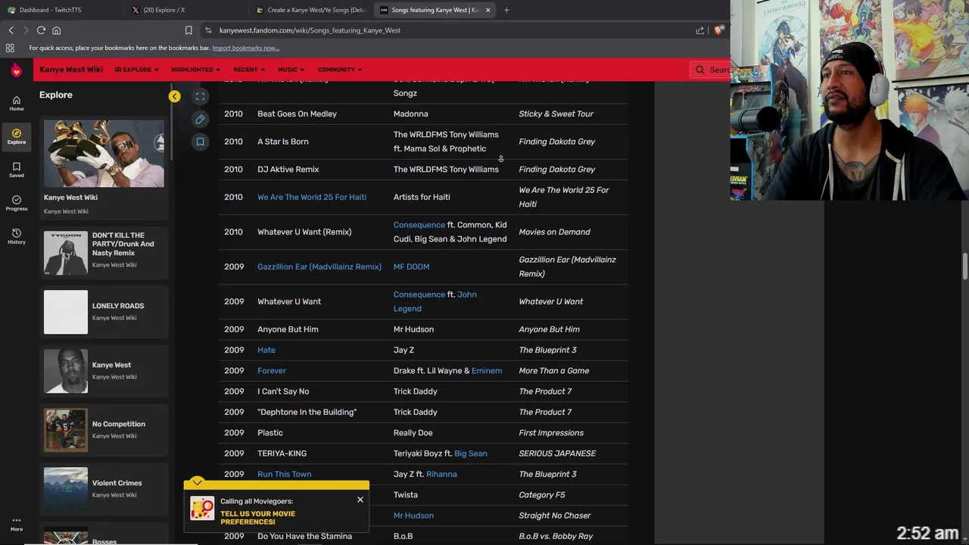
Task: Click the page vertical scrollbar thumb
Action: [x=965, y=266]
